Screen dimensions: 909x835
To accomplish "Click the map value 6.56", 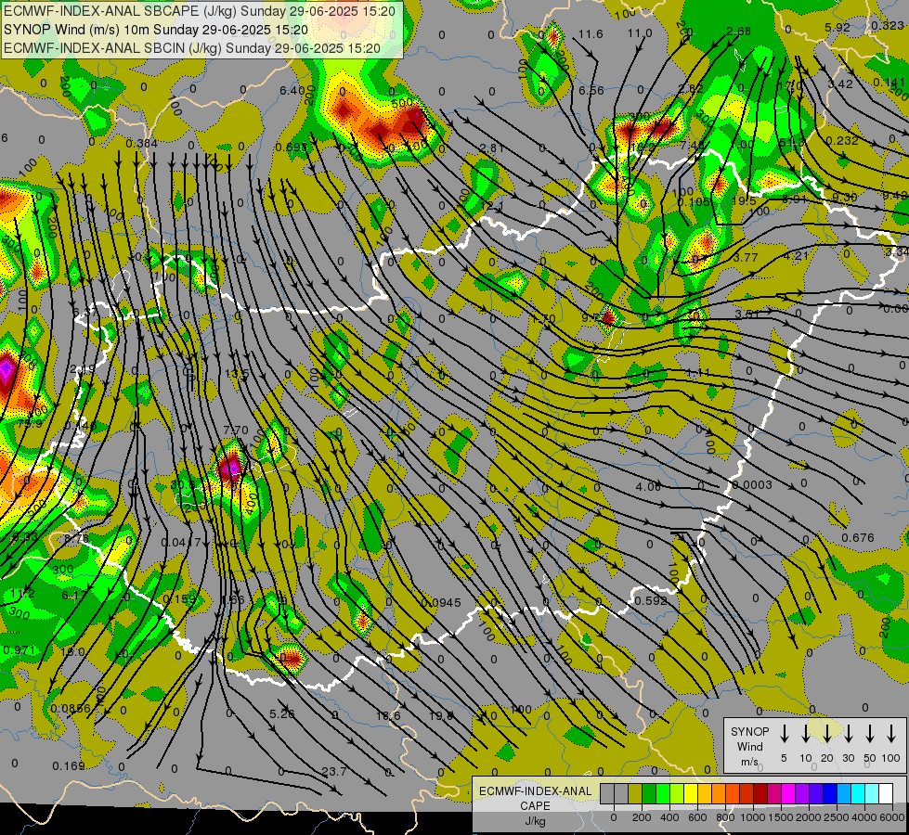I will click(591, 90).
